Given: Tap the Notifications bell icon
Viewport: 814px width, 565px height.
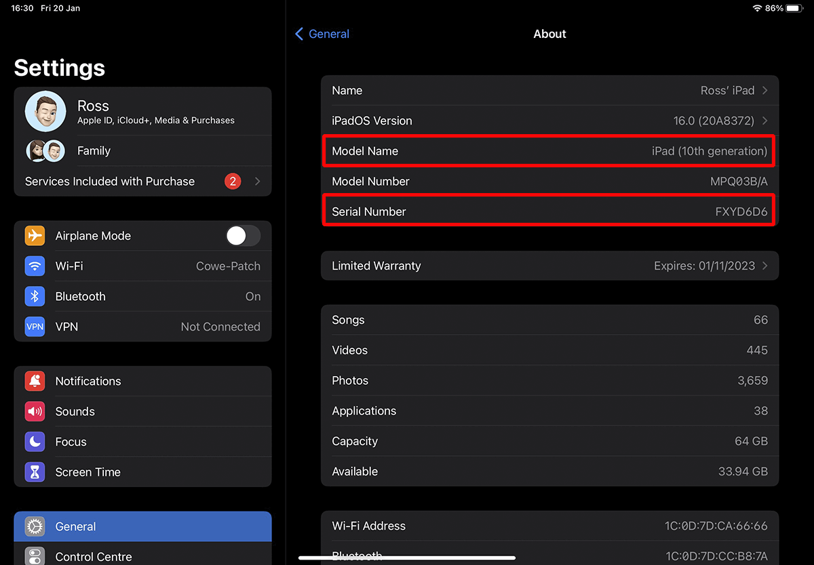Looking at the screenshot, I should coord(35,381).
